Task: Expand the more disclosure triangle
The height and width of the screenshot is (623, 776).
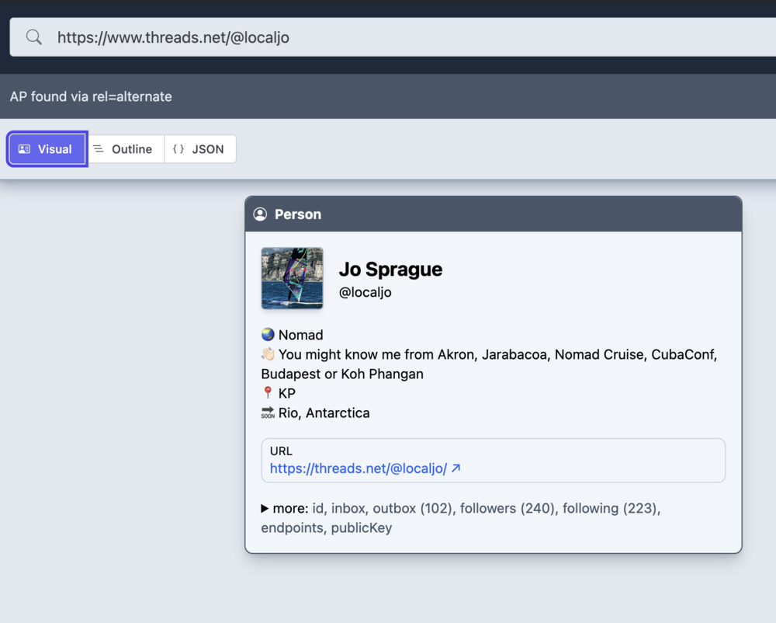Action: click(265, 509)
